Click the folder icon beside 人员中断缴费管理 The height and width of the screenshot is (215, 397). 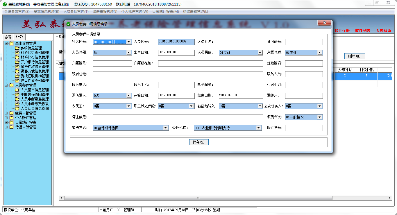point(17,99)
